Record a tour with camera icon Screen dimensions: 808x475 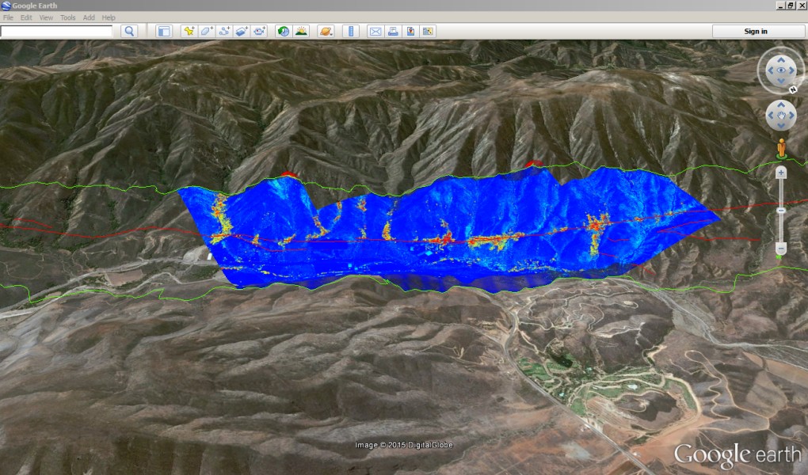click(259, 31)
